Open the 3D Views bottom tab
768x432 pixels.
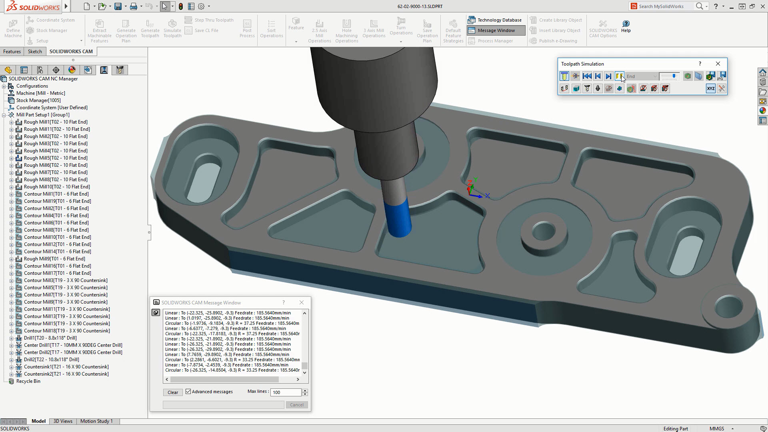(x=63, y=421)
